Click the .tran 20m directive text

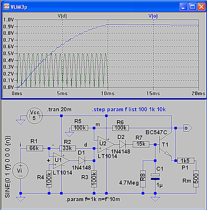[59, 110]
